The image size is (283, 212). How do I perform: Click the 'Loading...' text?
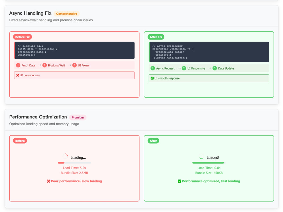(78, 157)
